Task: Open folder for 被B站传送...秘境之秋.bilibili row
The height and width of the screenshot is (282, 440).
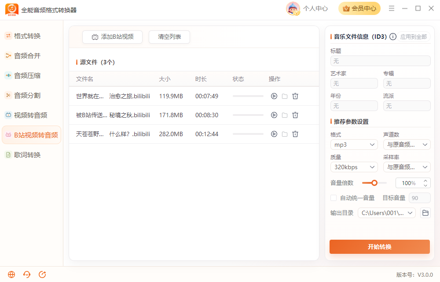Action: 285,115
